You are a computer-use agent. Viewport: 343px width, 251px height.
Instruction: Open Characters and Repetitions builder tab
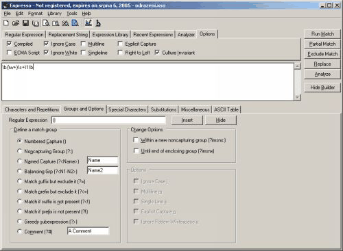(x=32, y=109)
